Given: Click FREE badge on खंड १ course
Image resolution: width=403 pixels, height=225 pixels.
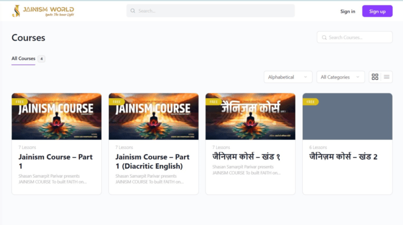Looking at the screenshot, I should pos(213,102).
